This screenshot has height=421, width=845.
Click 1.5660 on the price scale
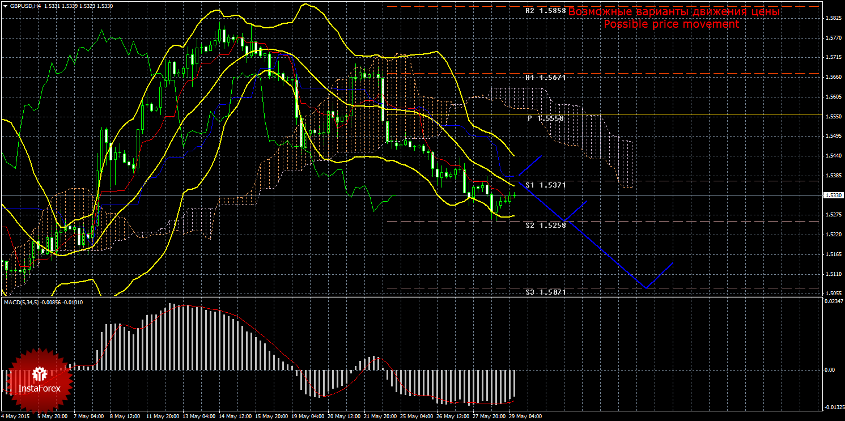click(x=833, y=77)
